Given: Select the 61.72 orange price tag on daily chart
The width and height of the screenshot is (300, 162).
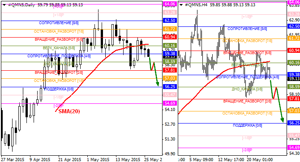Looking at the screenshot, I should pos(170,29).
